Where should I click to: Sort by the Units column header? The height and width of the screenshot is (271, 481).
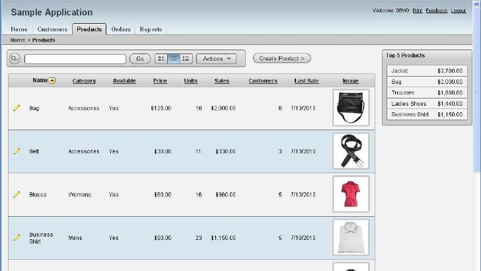click(x=190, y=81)
